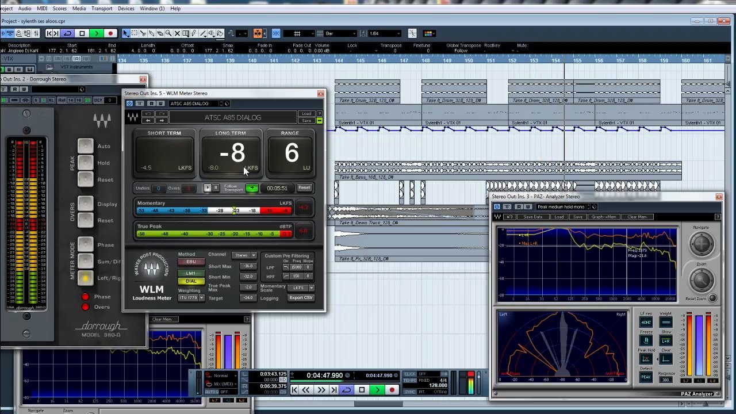The width and height of the screenshot is (736, 414).
Task: Click the PAZ Navigate pad
Action: (x=701, y=244)
